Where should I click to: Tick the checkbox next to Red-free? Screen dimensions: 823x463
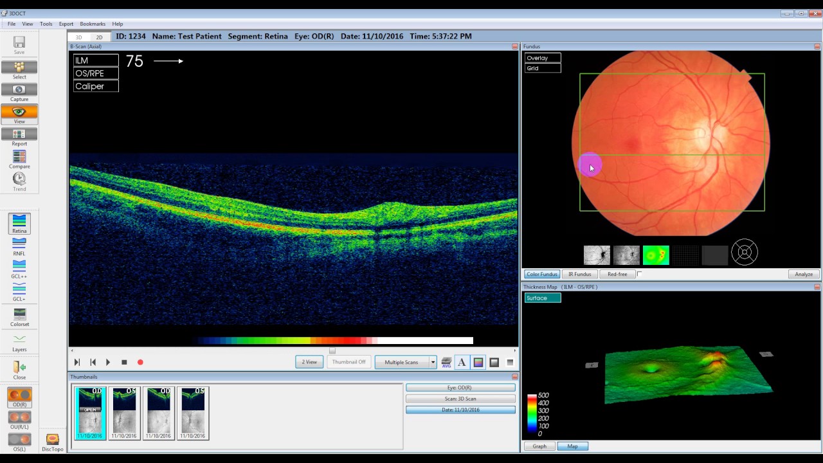coord(640,274)
